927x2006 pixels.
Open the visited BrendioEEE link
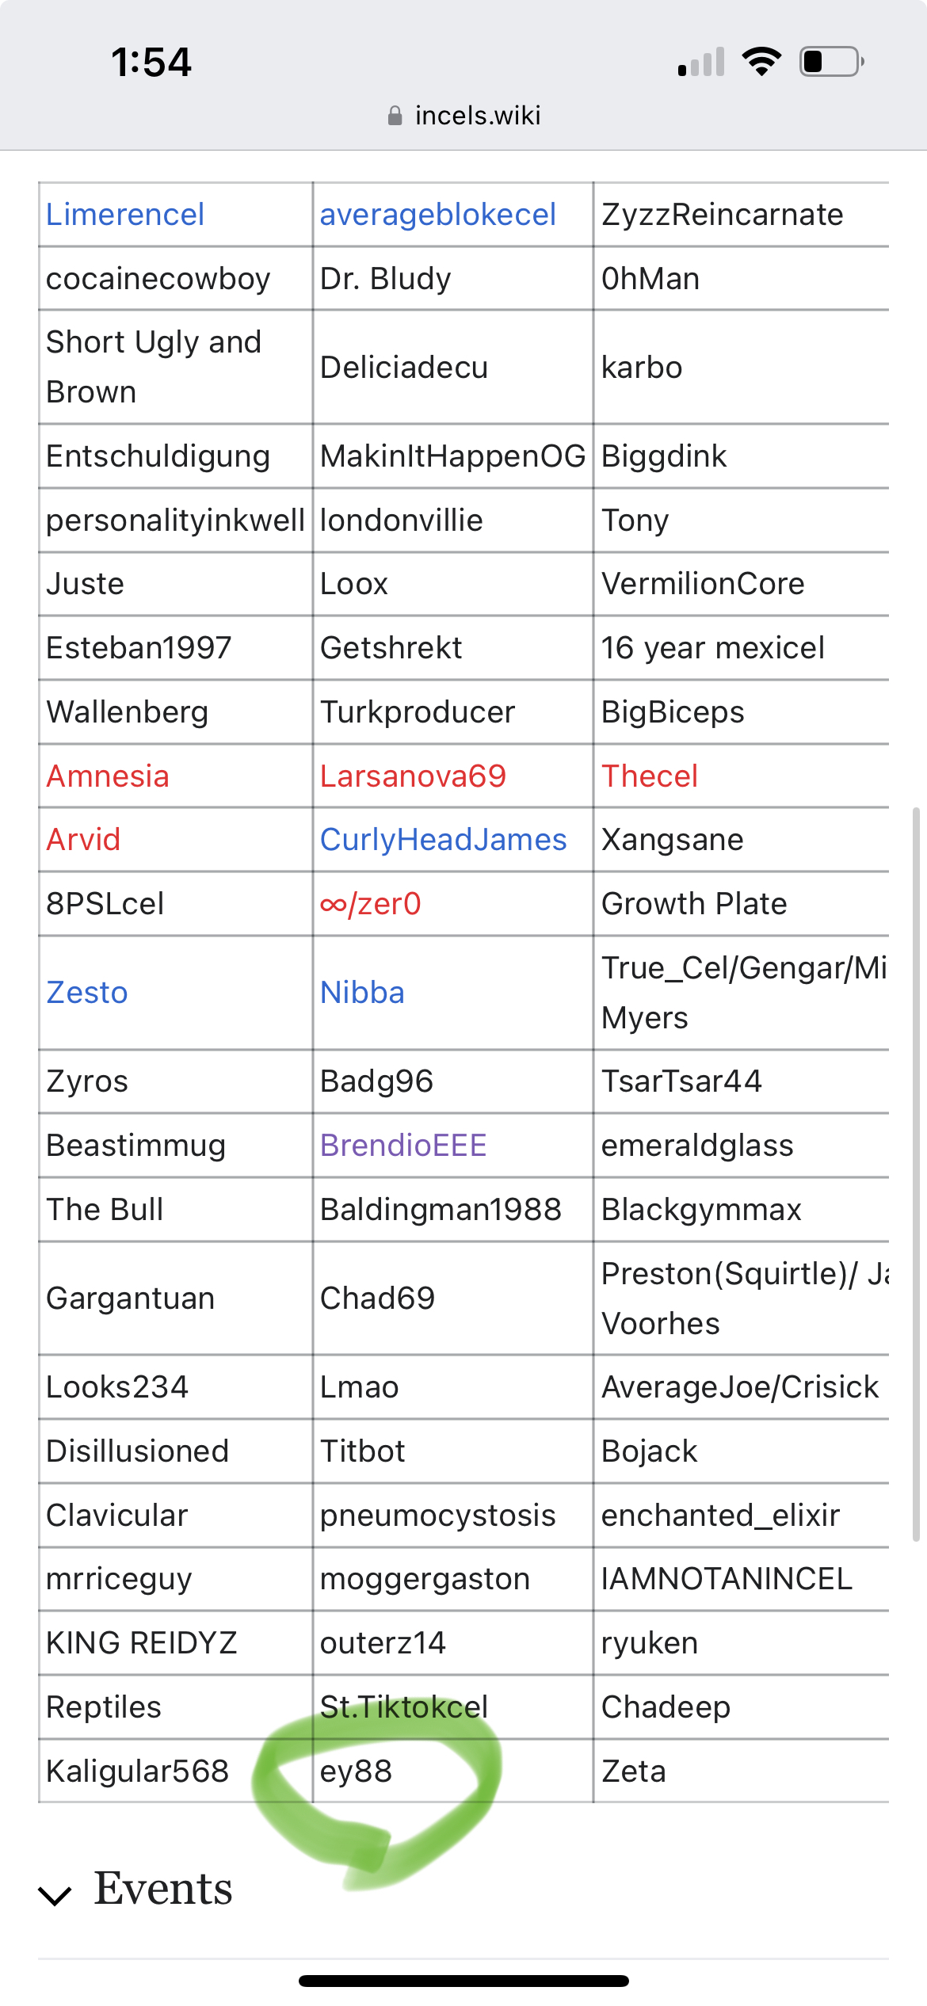pos(403,1146)
